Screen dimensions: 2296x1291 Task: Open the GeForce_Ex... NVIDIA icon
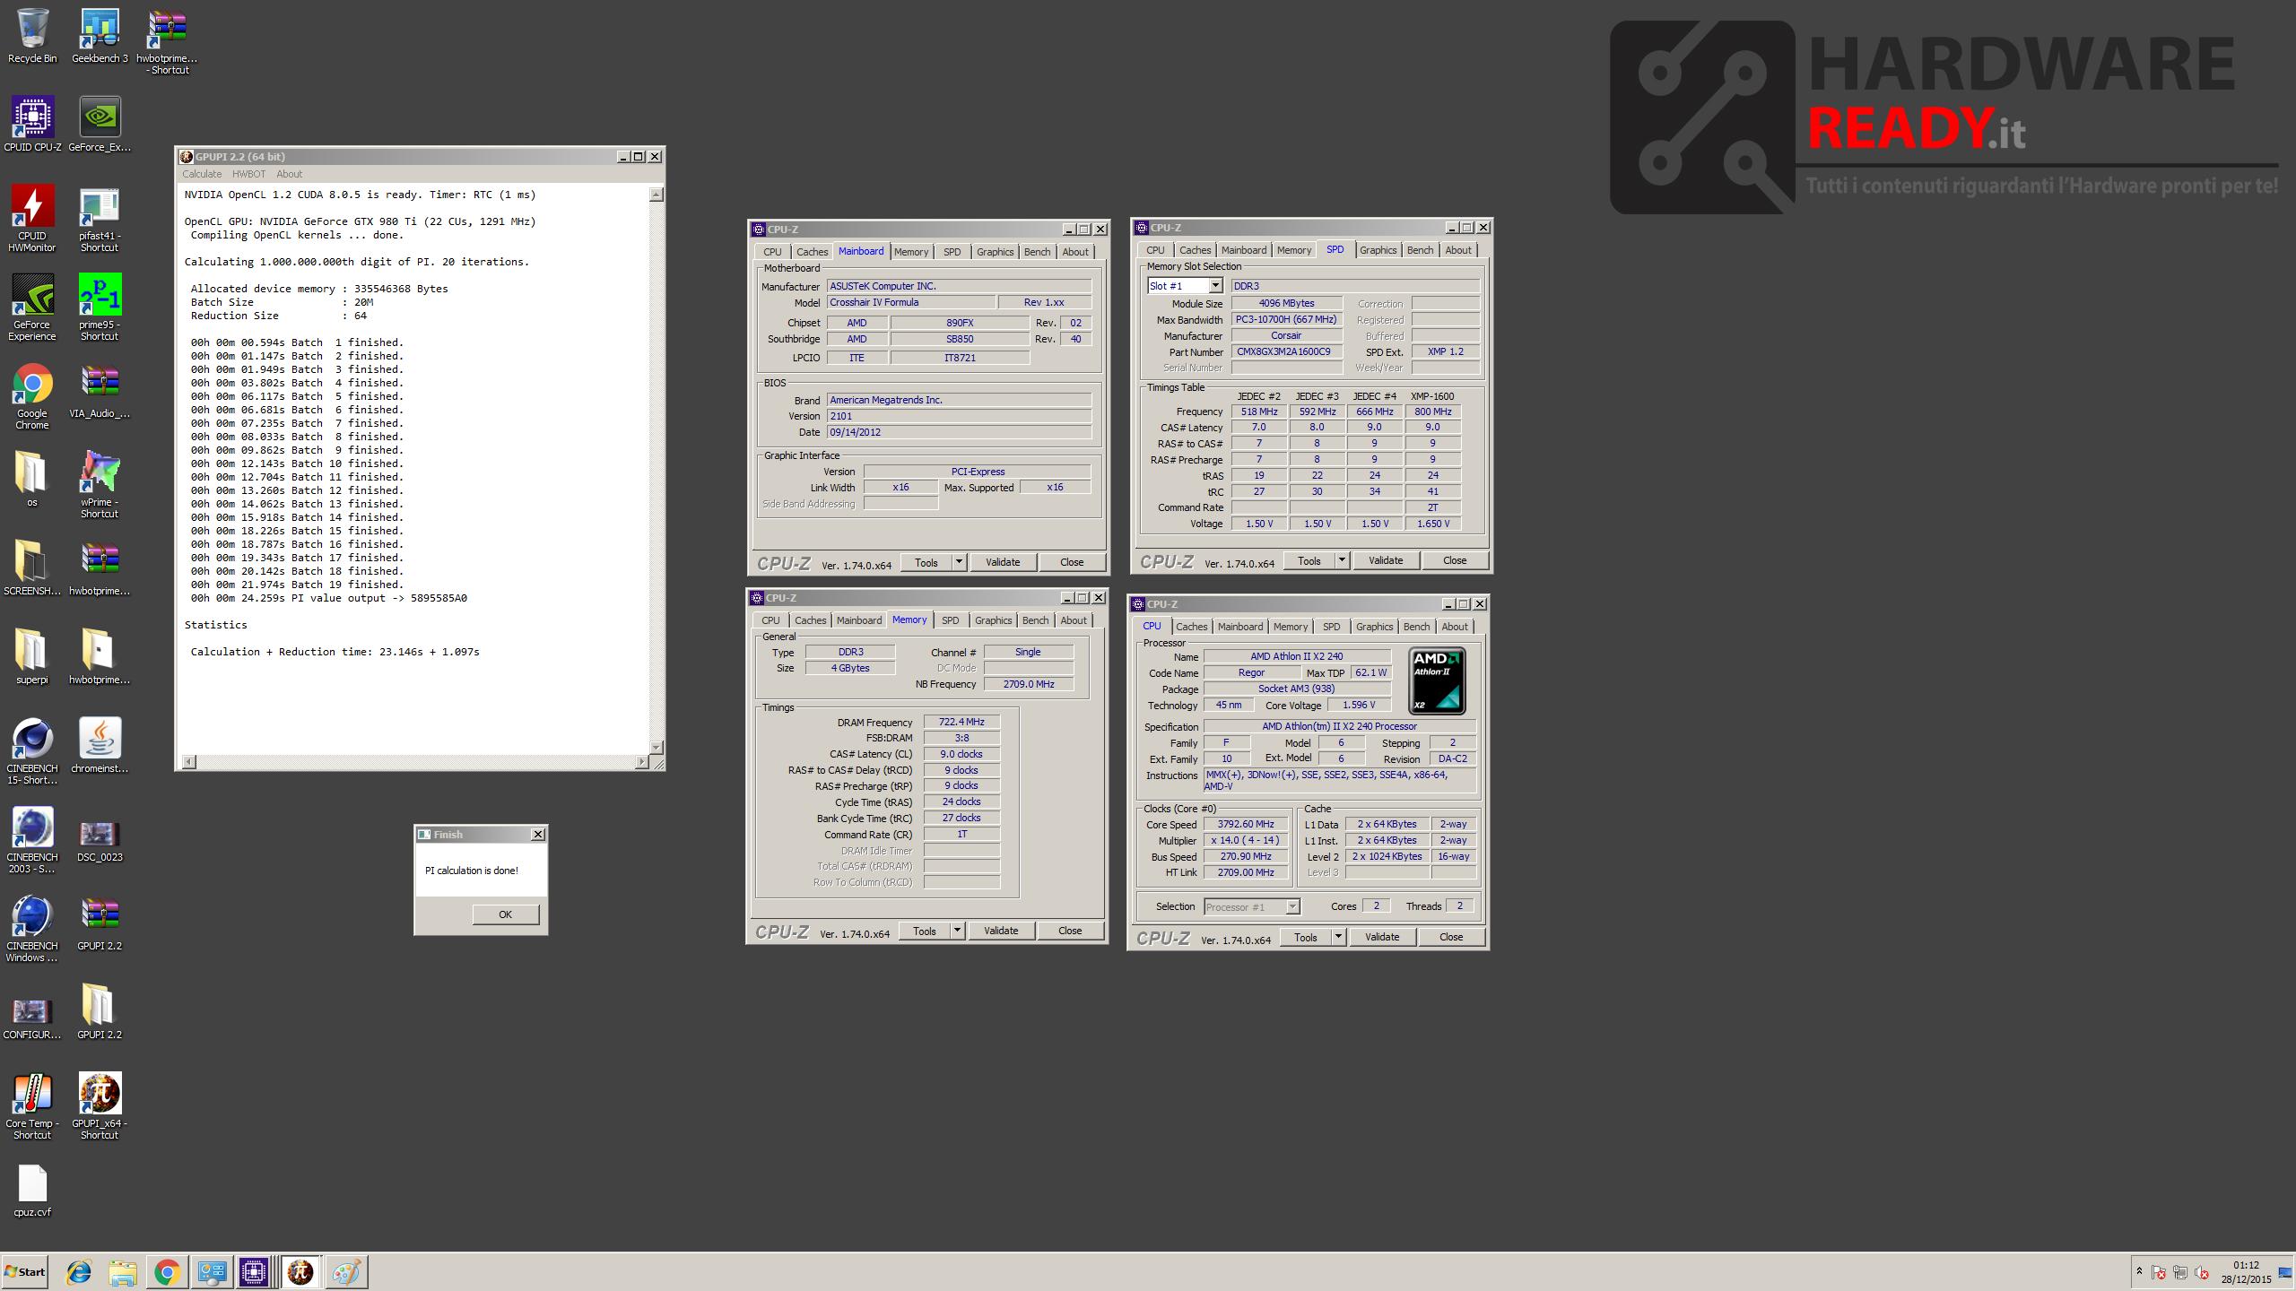(x=100, y=125)
